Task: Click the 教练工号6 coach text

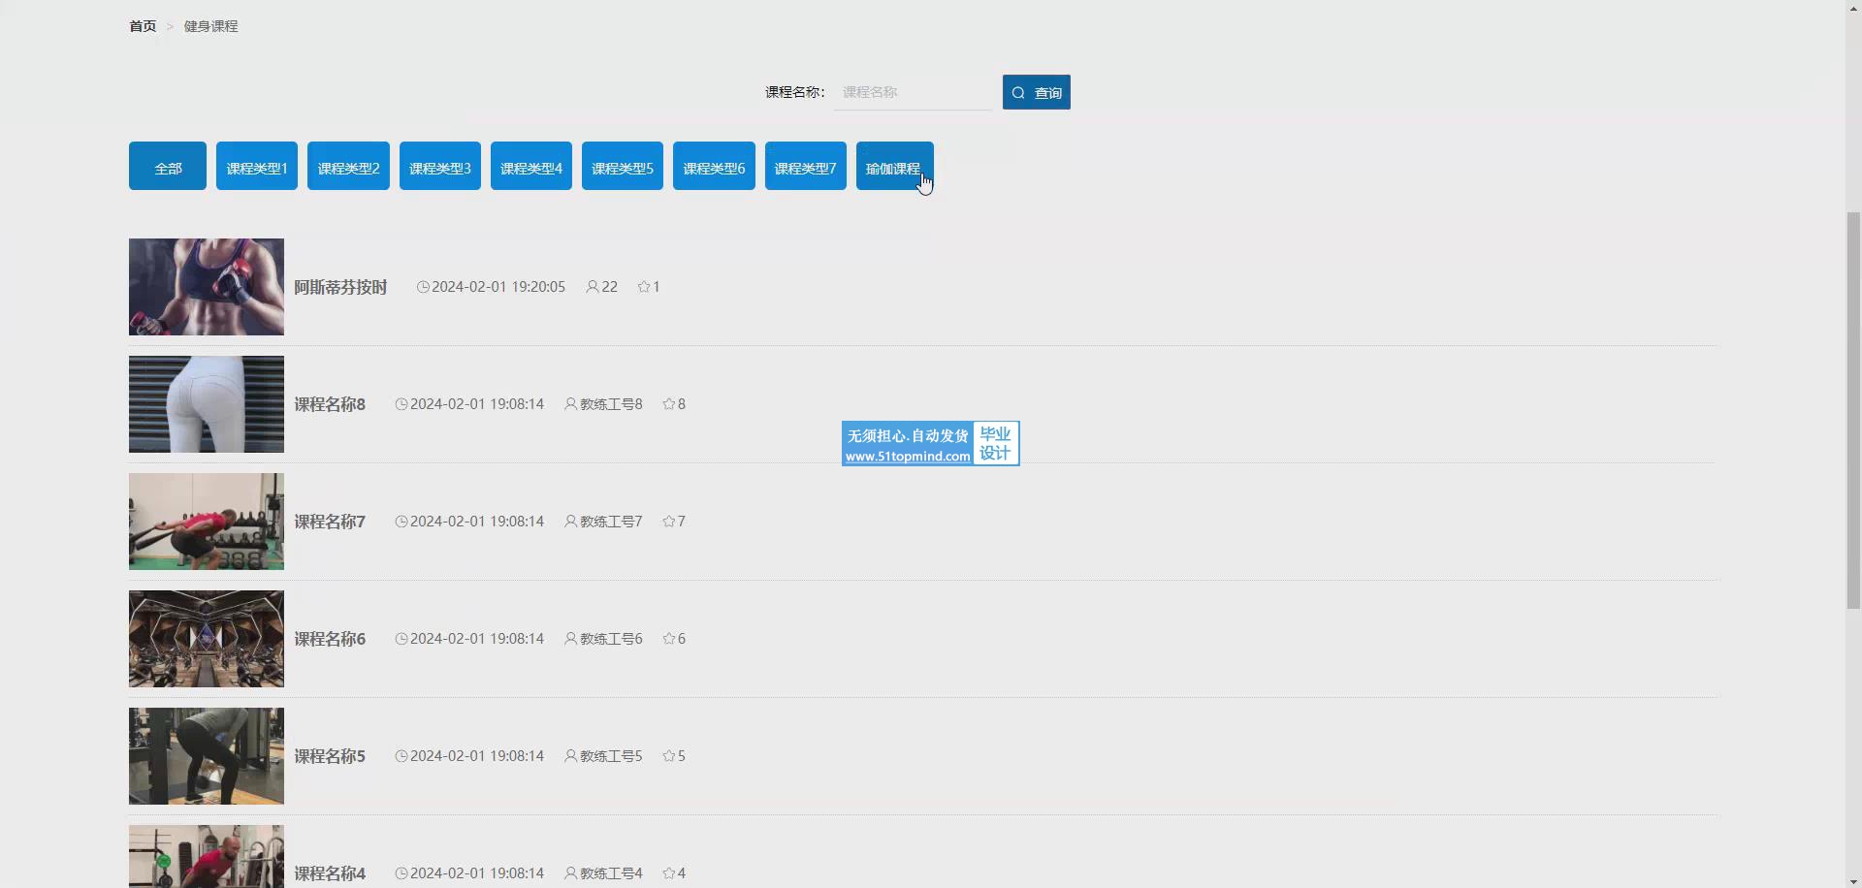Action: (x=611, y=639)
